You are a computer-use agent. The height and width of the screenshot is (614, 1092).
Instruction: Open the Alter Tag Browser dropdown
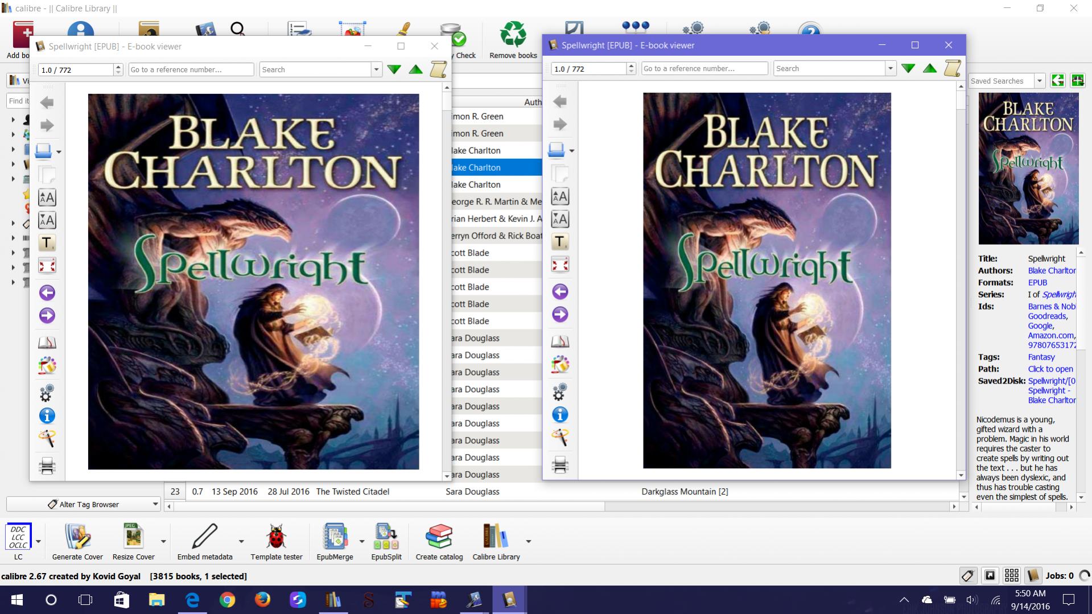pos(155,504)
